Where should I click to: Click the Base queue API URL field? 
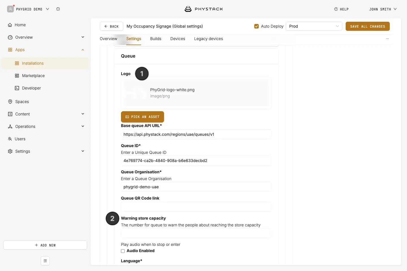click(x=196, y=134)
